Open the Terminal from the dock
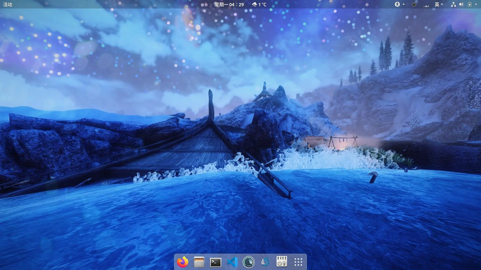 coord(215,262)
